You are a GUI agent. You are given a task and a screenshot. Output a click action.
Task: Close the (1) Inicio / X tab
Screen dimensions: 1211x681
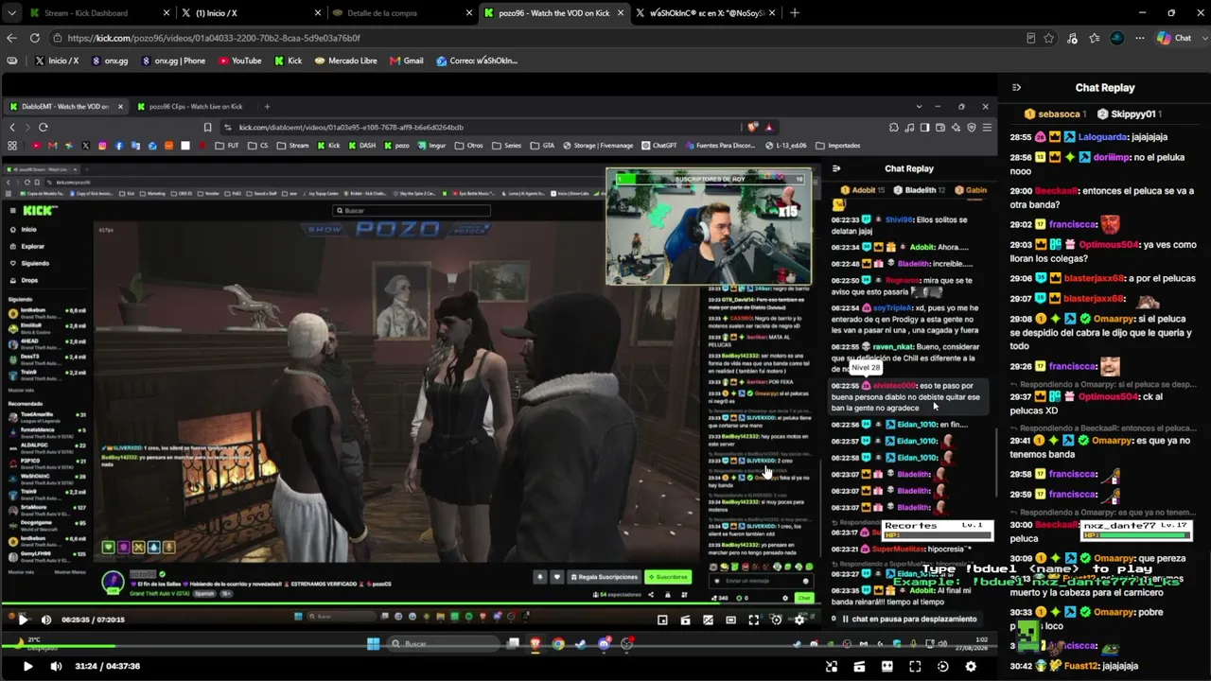pyautogui.click(x=318, y=13)
